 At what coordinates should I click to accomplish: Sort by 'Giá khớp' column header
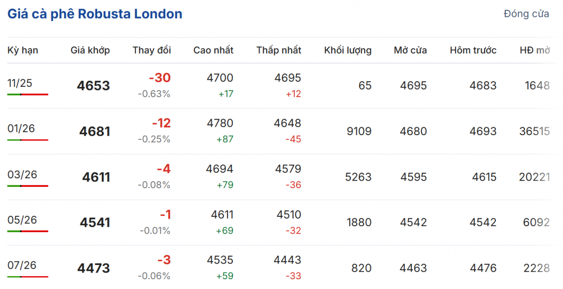[90, 50]
